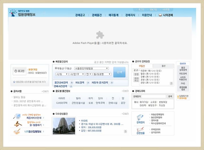Click the 관련법률 book icon
The height and width of the screenshot is (150, 204).
click(x=140, y=129)
